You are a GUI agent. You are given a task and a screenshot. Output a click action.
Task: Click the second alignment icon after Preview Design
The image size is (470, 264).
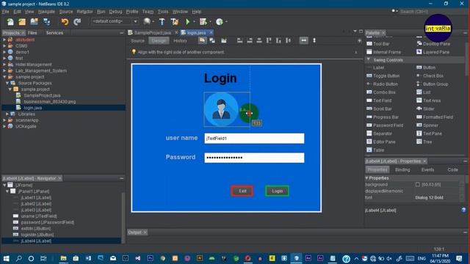click(x=250, y=40)
